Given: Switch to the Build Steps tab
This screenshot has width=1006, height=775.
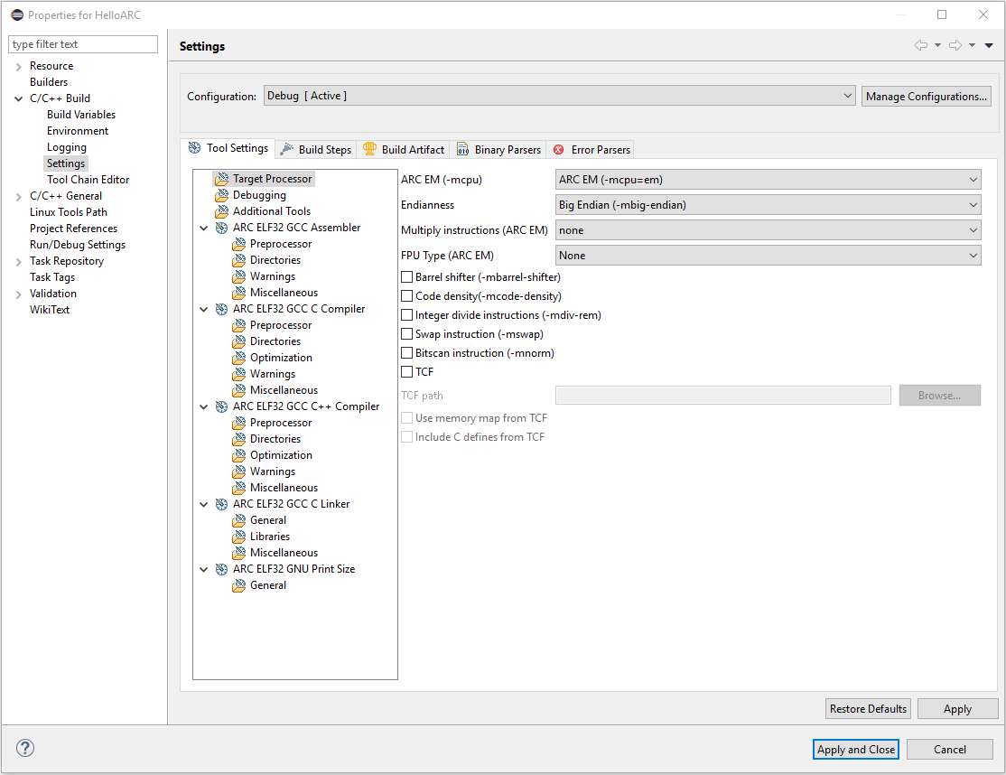Looking at the screenshot, I should pos(316,149).
